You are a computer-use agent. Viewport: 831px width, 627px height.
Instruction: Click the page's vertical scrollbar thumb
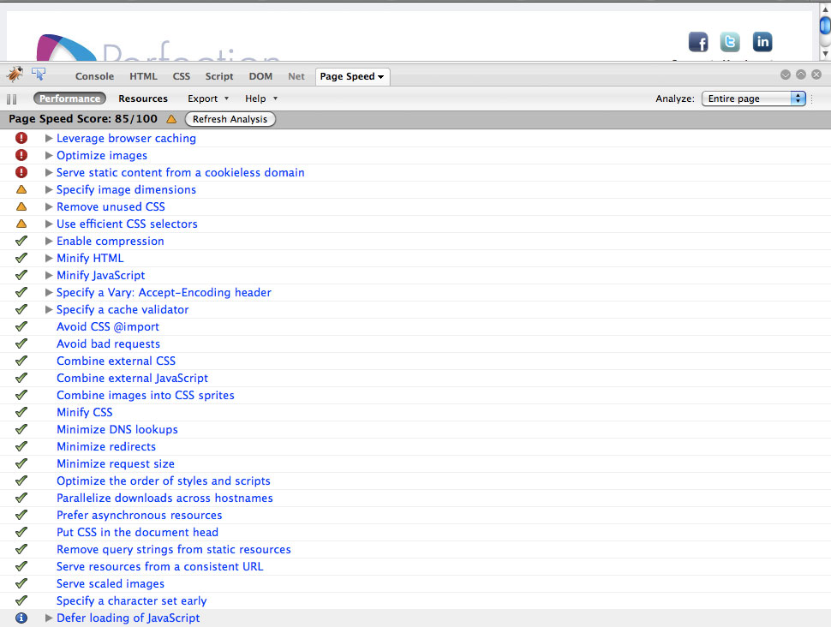pos(825,23)
